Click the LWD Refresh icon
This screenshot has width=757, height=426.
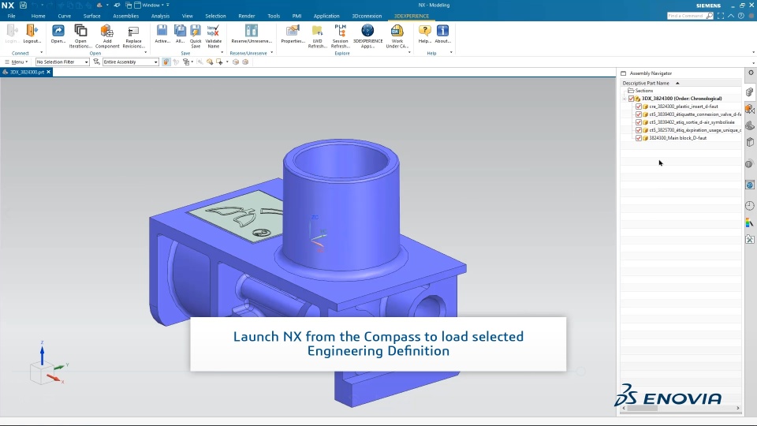click(x=317, y=31)
